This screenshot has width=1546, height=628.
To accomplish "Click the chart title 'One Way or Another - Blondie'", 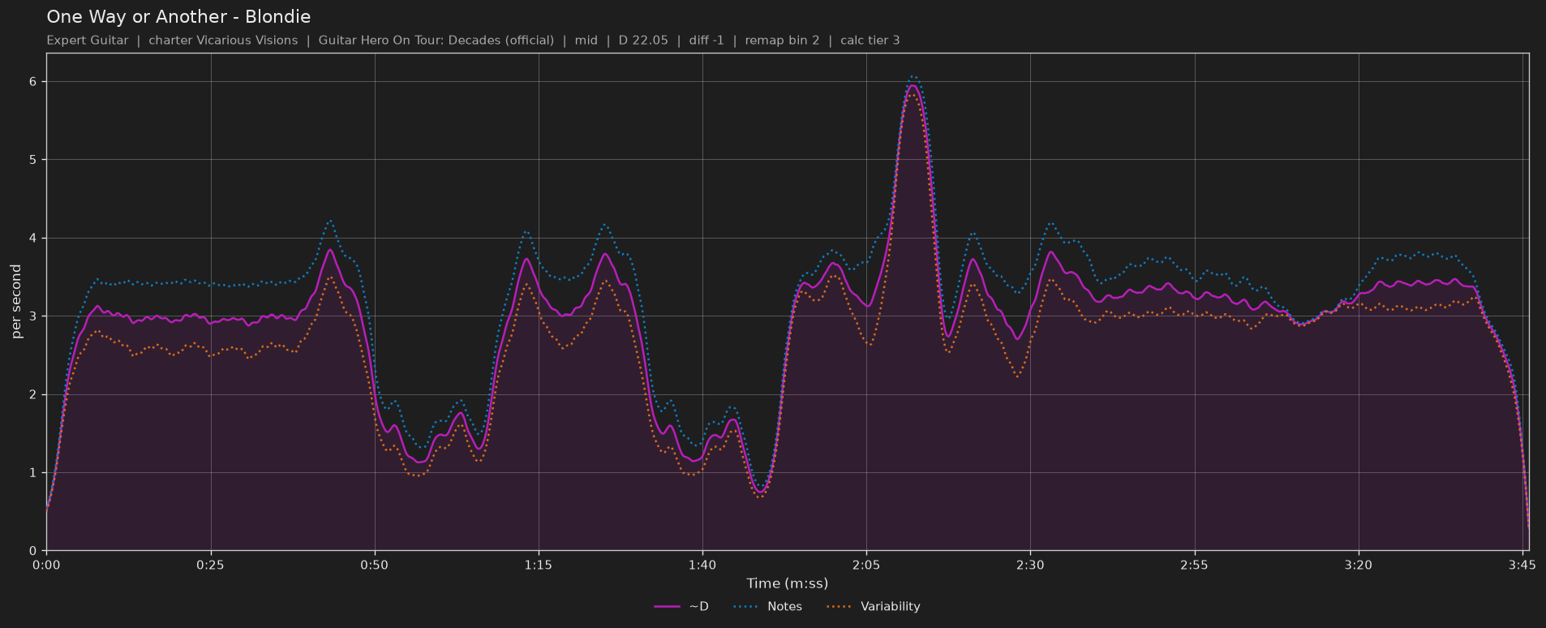I will (x=178, y=16).
